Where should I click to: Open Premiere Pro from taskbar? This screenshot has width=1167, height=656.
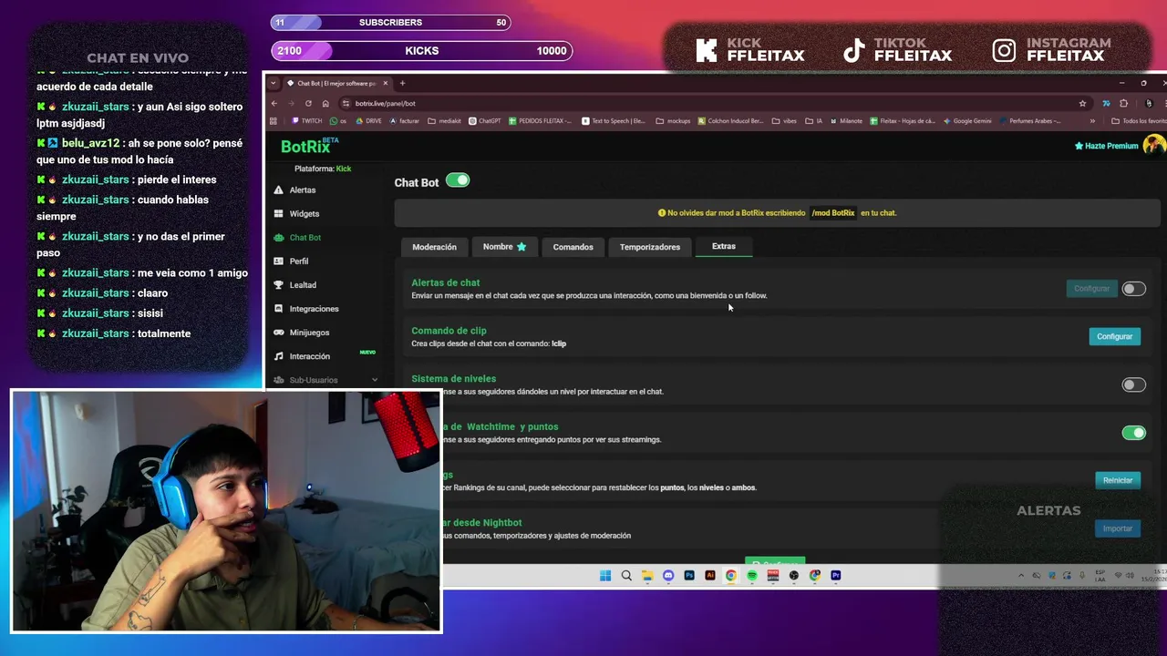836,575
